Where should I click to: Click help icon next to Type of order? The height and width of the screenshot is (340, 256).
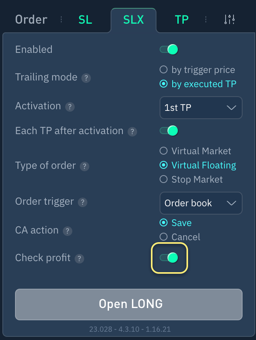click(x=85, y=166)
